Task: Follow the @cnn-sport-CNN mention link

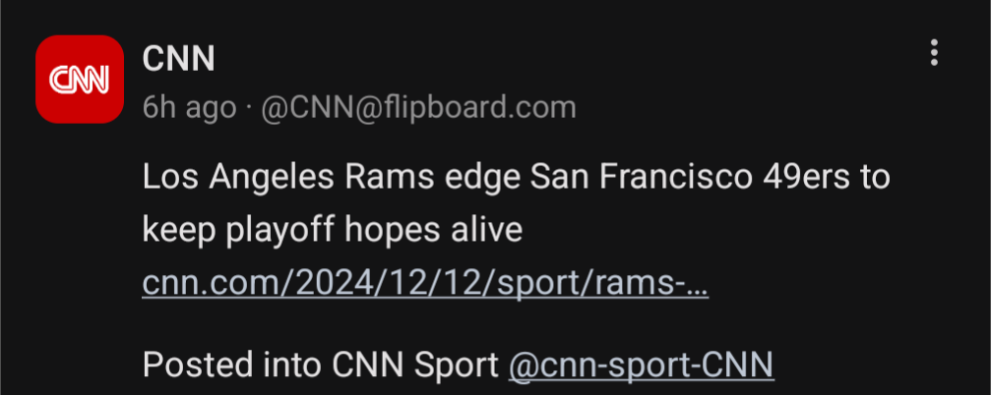Action: point(641,366)
